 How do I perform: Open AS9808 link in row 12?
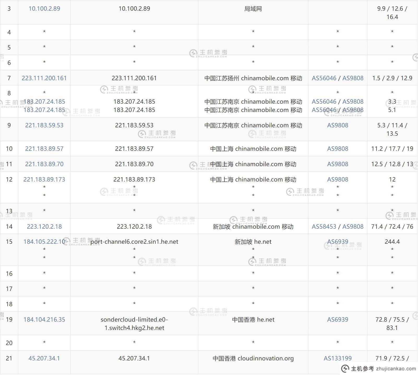338,179
